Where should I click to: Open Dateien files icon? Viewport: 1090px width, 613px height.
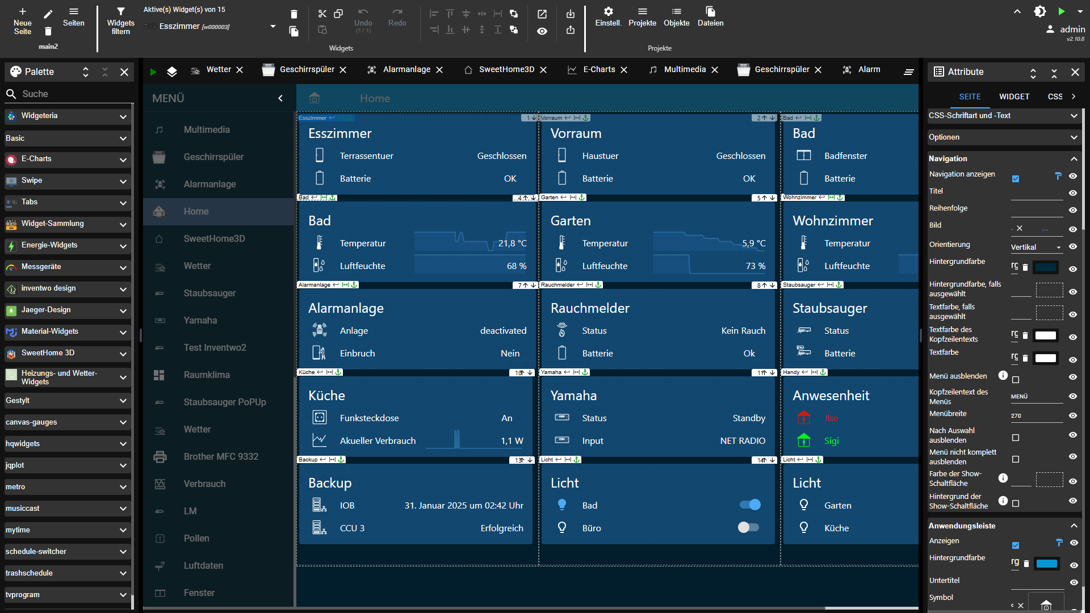710,11
